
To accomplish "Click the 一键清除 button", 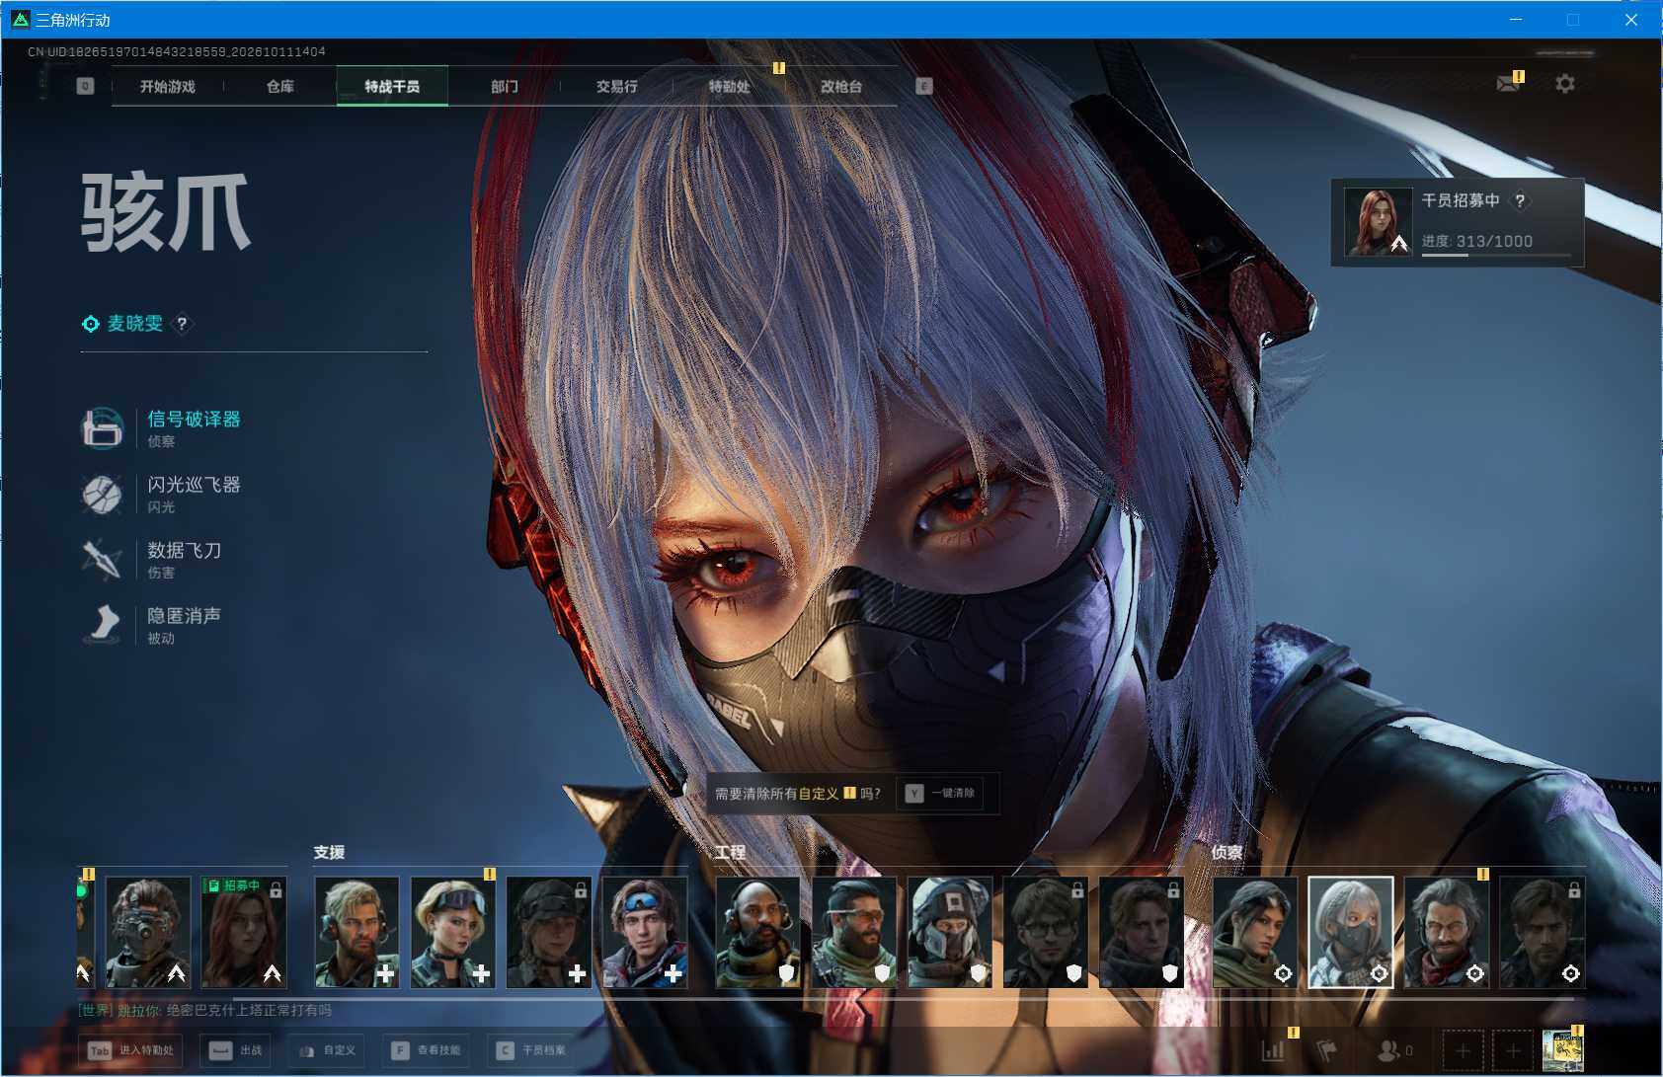I will pos(940,793).
